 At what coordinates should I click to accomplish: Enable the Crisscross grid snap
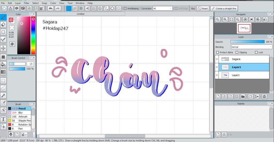(81, 8)
